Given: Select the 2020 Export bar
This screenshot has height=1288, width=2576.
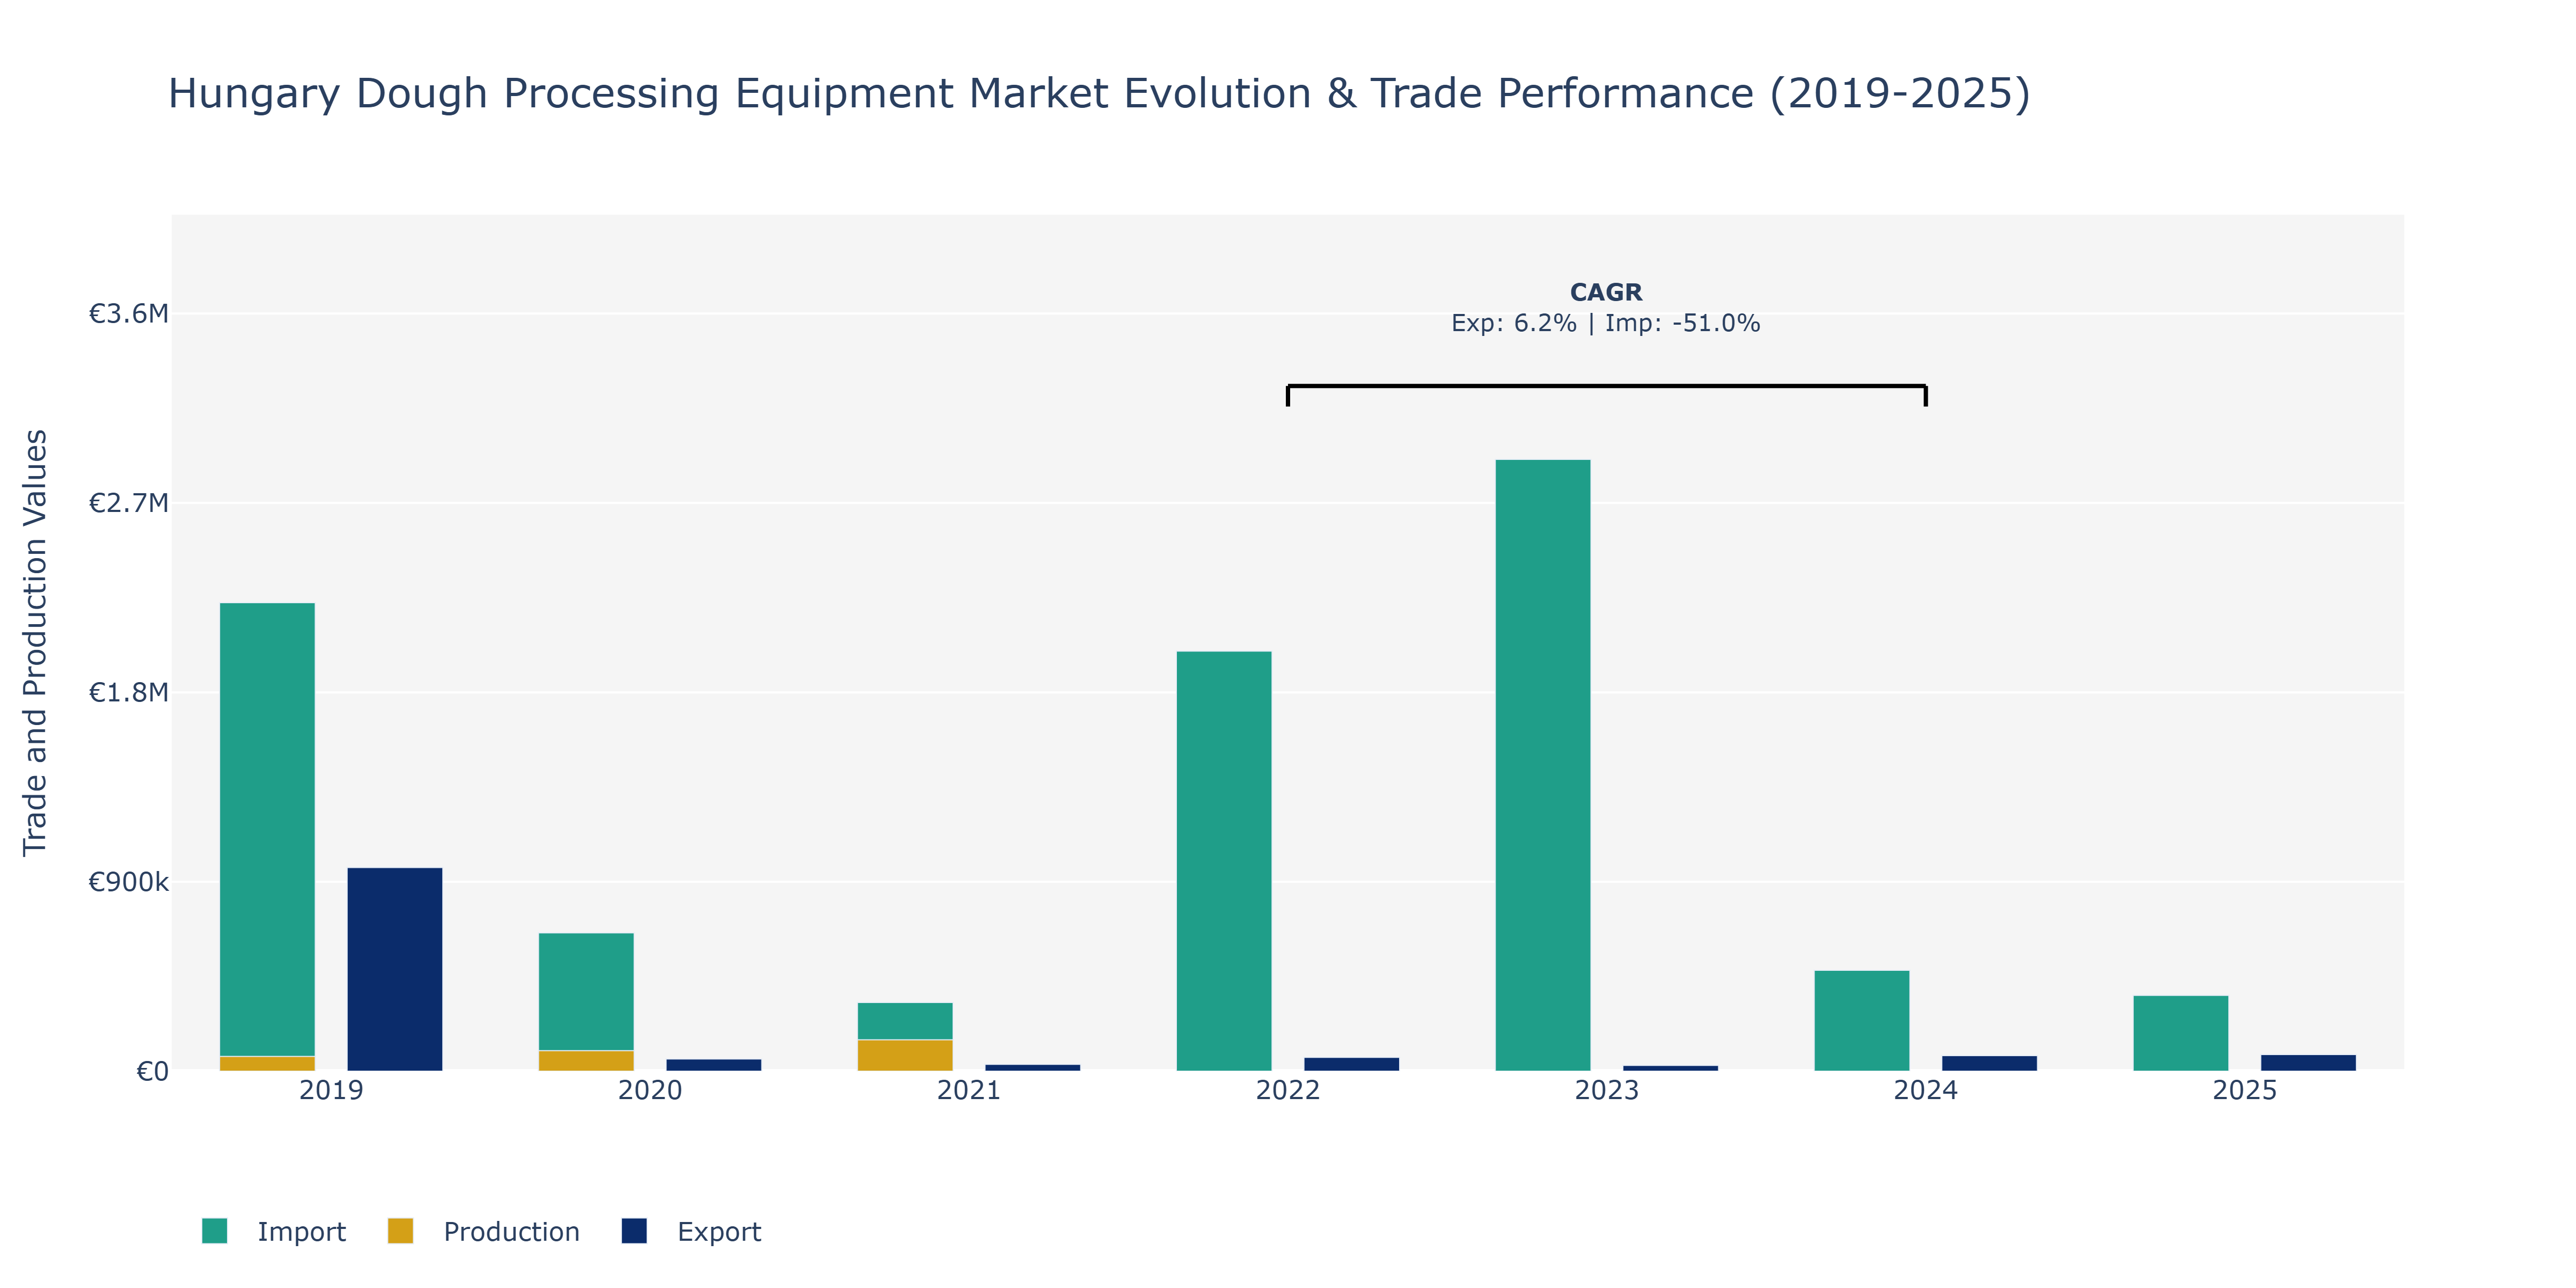Looking at the screenshot, I should (714, 1065).
